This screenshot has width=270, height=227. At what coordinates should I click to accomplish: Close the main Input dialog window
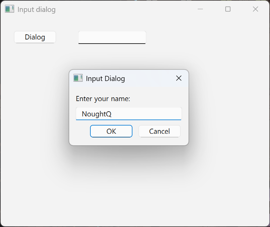coord(255,9)
